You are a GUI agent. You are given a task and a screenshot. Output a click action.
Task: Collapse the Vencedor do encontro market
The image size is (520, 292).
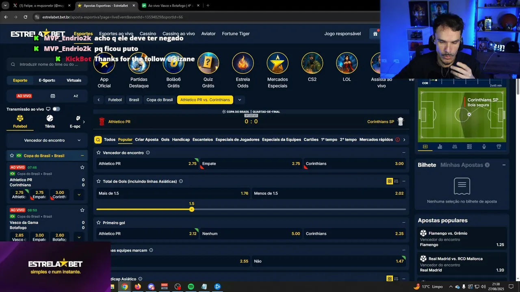[x=403, y=152]
